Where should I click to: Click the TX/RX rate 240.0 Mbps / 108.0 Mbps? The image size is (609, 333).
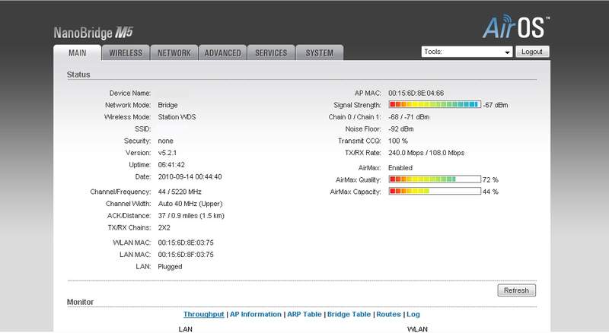click(426, 153)
